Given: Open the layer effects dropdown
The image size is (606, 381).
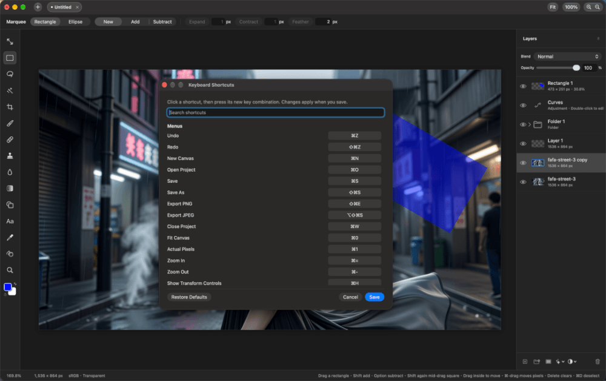Looking at the screenshot, I should tap(560, 362).
